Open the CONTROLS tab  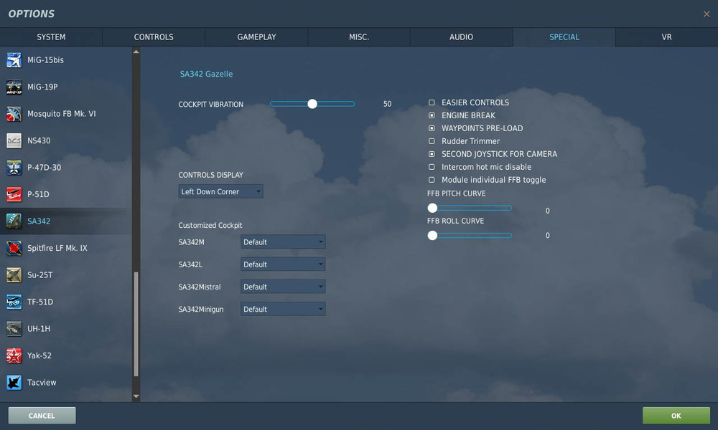point(154,37)
